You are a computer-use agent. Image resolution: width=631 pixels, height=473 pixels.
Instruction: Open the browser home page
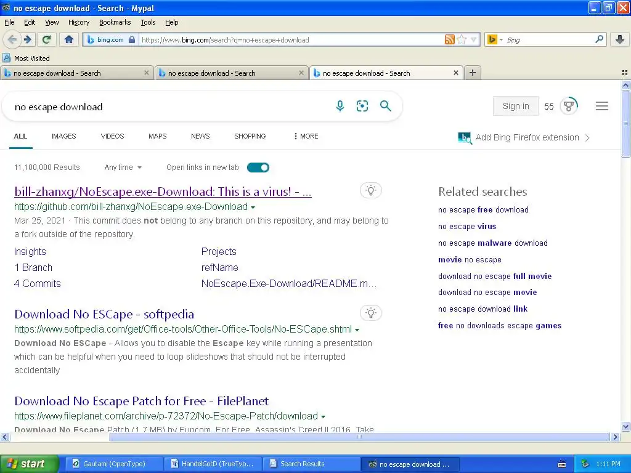pos(69,39)
